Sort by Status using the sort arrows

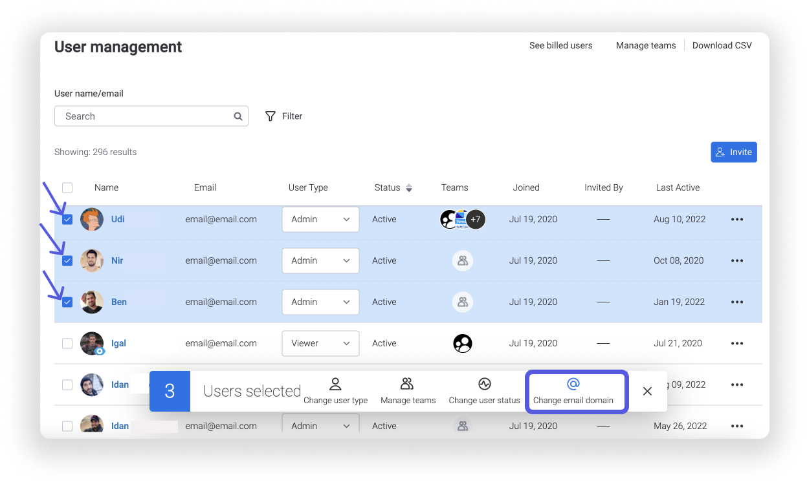[x=409, y=187]
